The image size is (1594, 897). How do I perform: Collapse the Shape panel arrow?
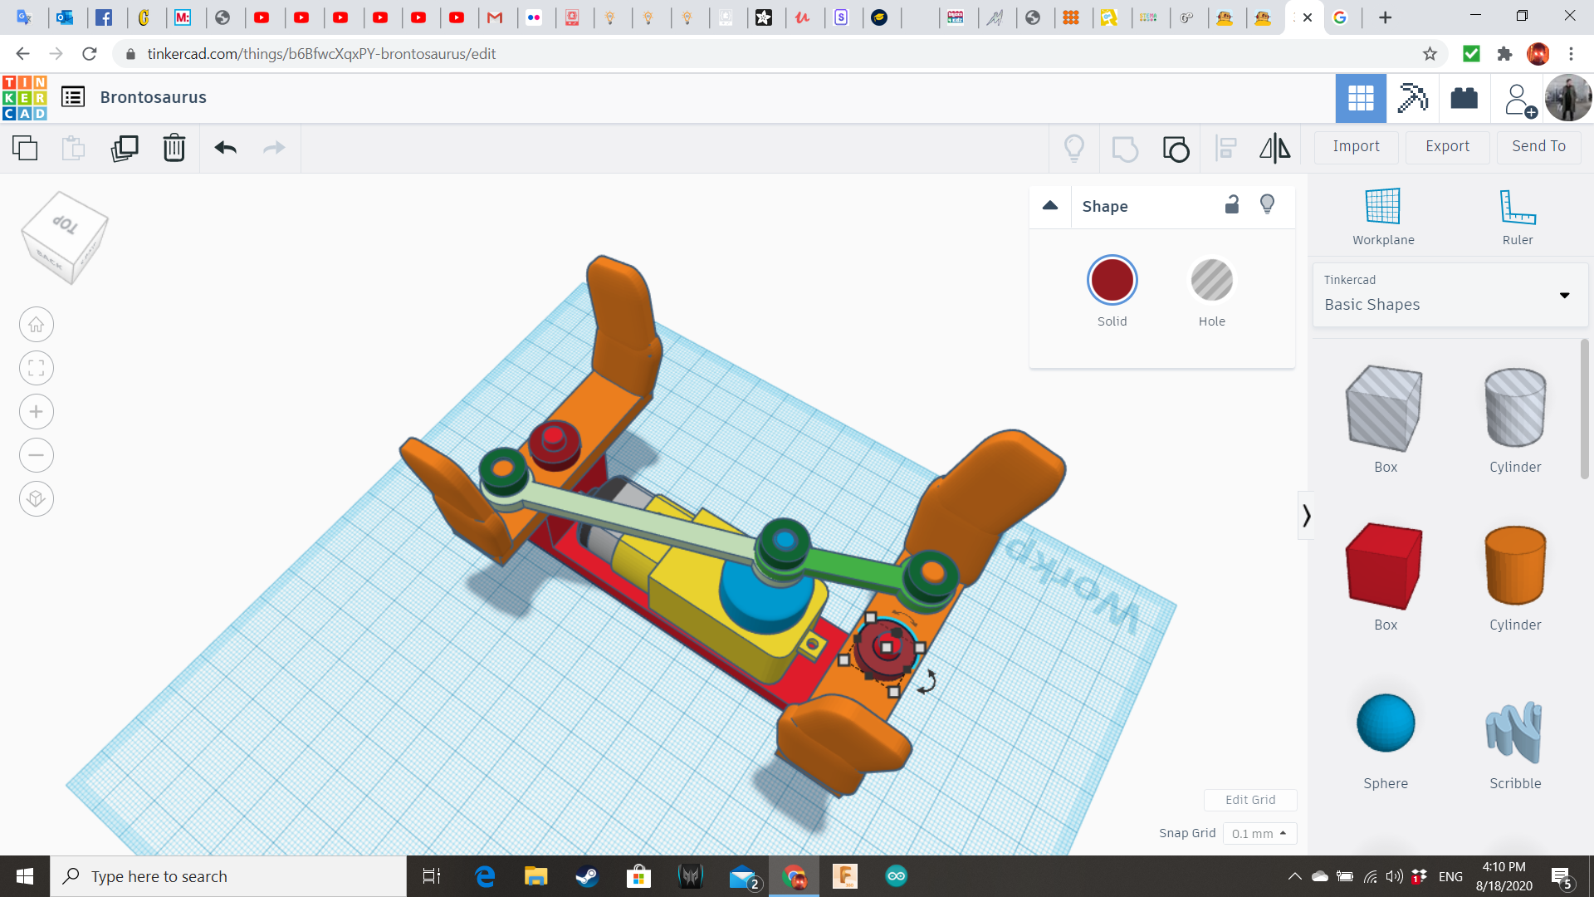(x=1050, y=206)
